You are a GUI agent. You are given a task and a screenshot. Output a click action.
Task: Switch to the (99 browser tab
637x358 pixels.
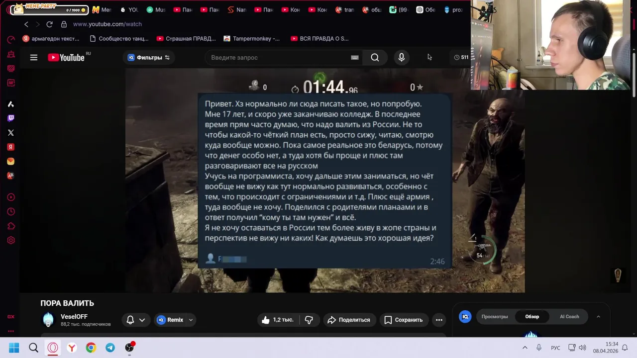click(398, 9)
